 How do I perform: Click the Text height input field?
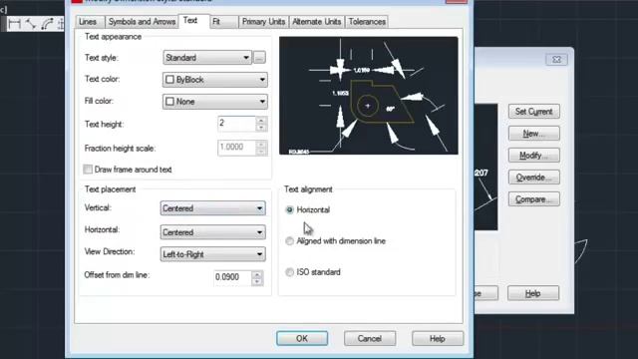click(237, 124)
